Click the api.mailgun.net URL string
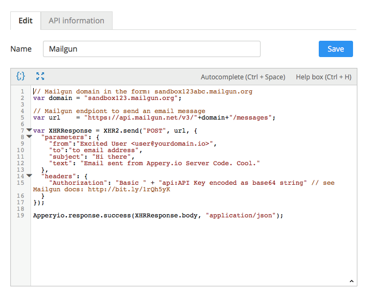 click(141, 117)
